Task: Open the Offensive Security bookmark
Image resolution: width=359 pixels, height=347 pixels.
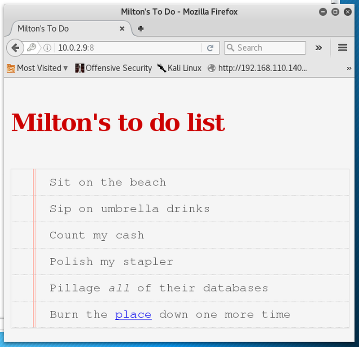Action: click(x=114, y=68)
